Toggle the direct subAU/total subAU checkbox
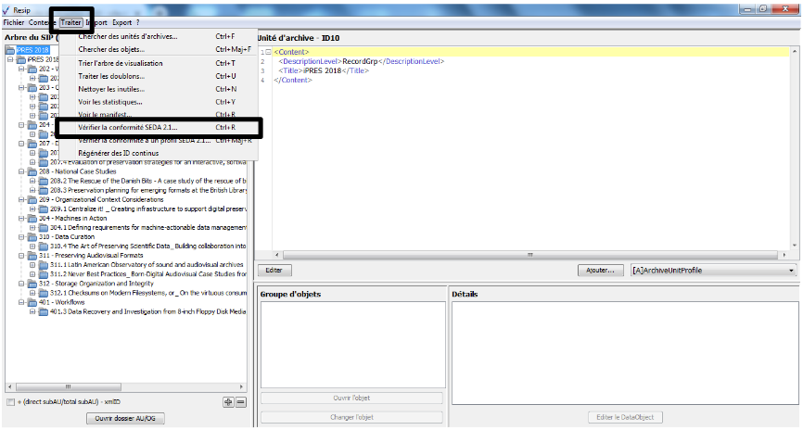The width and height of the screenshot is (803, 430). [x=10, y=402]
